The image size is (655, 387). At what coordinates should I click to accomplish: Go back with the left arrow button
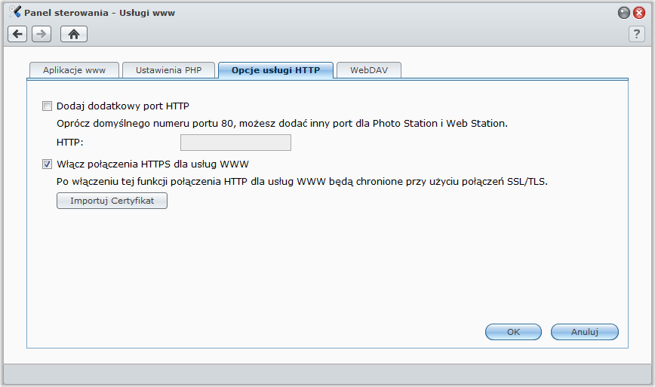coord(17,34)
